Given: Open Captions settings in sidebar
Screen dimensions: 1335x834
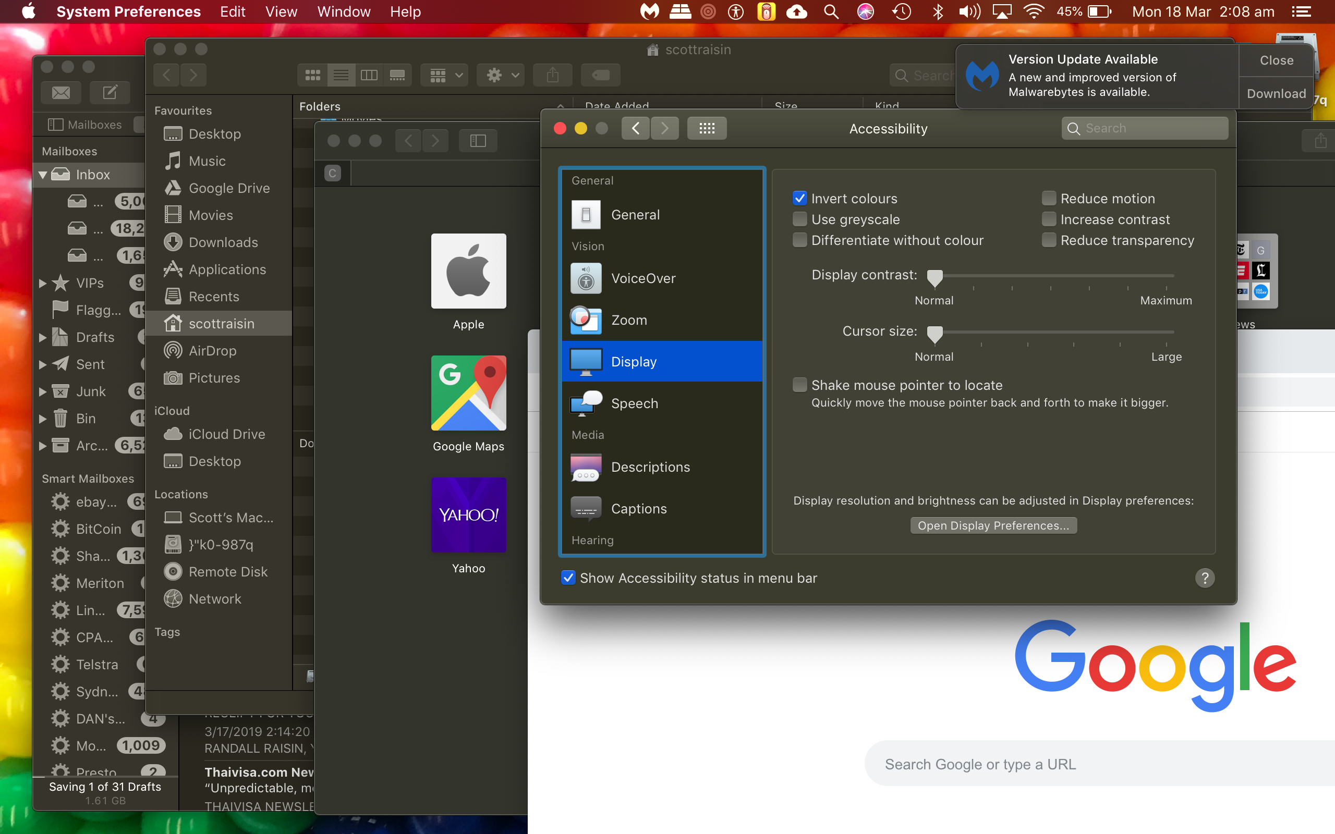Looking at the screenshot, I should tap(638, 509).
